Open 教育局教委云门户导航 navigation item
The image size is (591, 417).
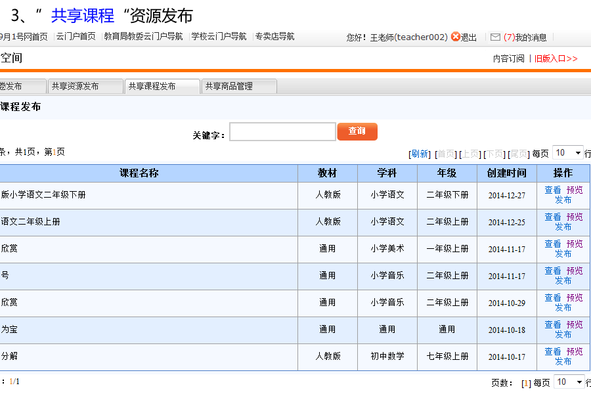[143, 37]
